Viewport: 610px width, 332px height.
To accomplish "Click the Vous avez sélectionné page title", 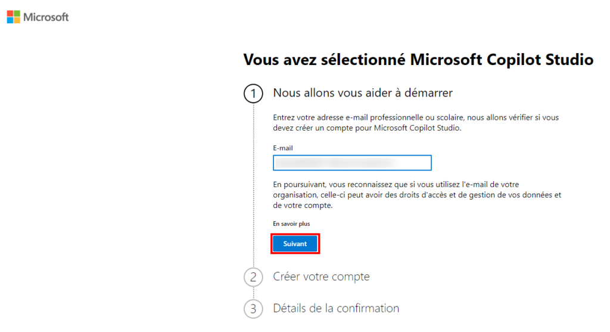I will (x=418, y=60).
